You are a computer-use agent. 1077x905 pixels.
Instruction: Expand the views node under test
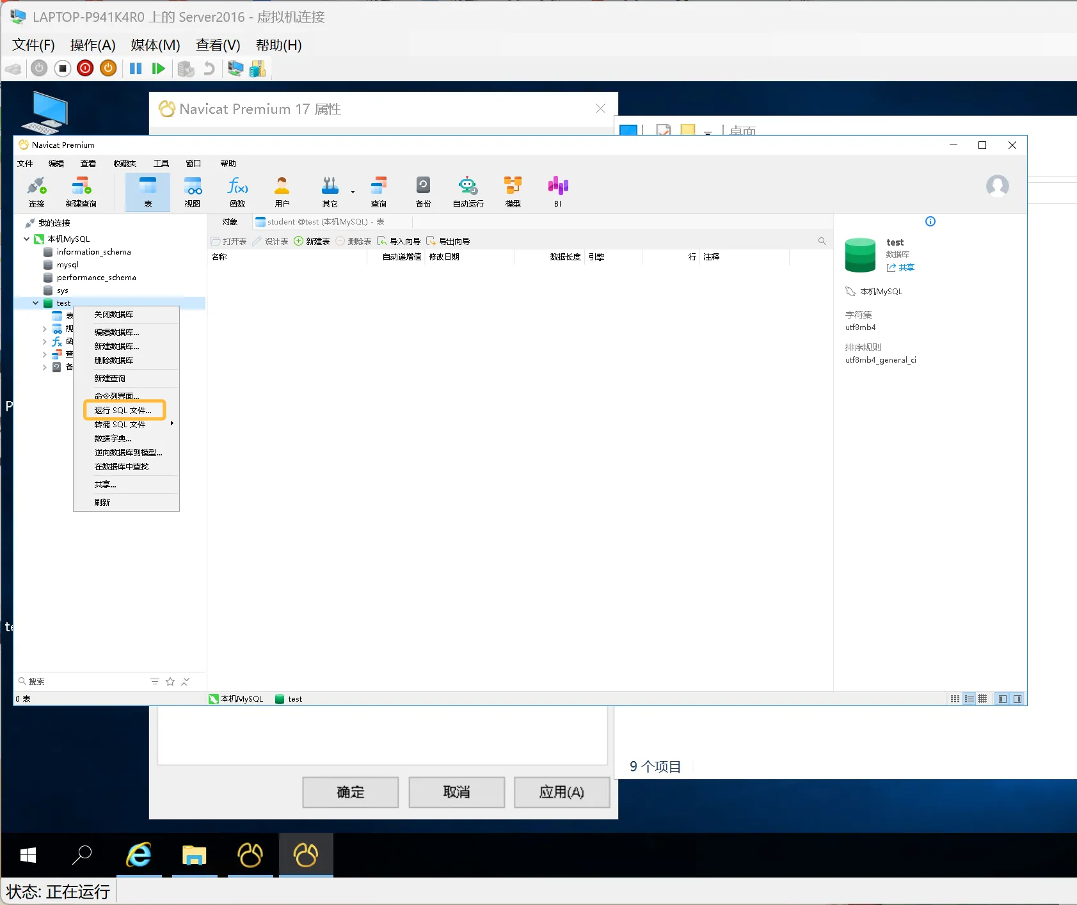click(44, 329)
